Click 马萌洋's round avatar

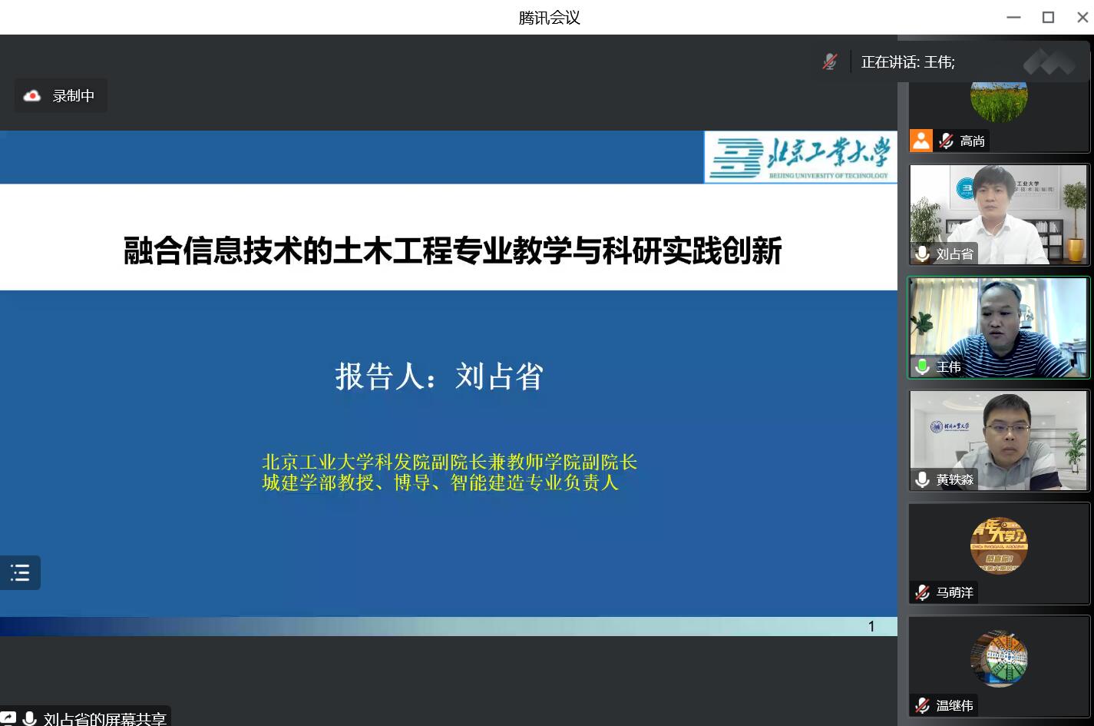pos(999,545)
